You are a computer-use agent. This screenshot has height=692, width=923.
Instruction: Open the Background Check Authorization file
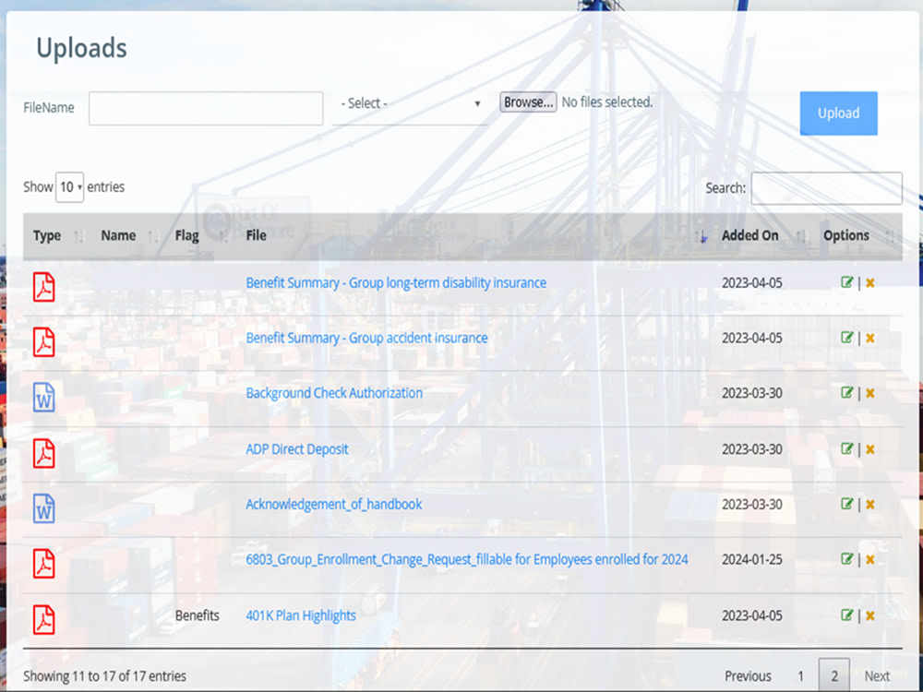334,392
